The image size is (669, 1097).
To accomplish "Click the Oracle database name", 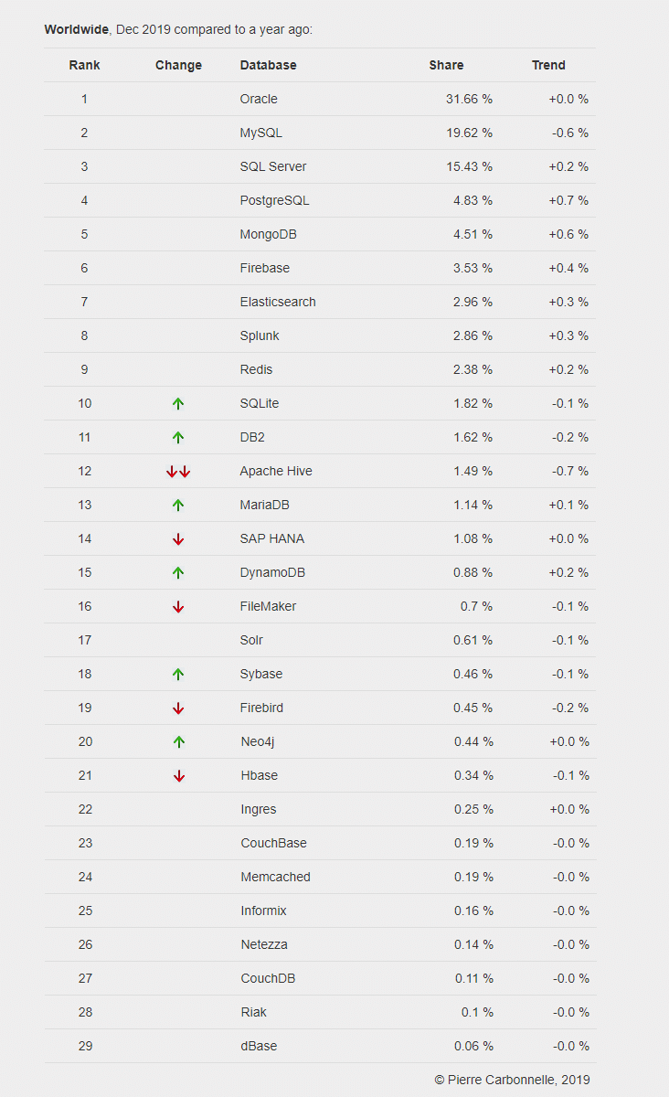I will pyautogui.click(x=259, y=99).
